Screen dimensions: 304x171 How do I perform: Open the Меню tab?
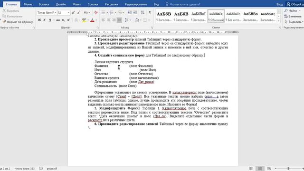pyautogui.click(x=28, y=4)
